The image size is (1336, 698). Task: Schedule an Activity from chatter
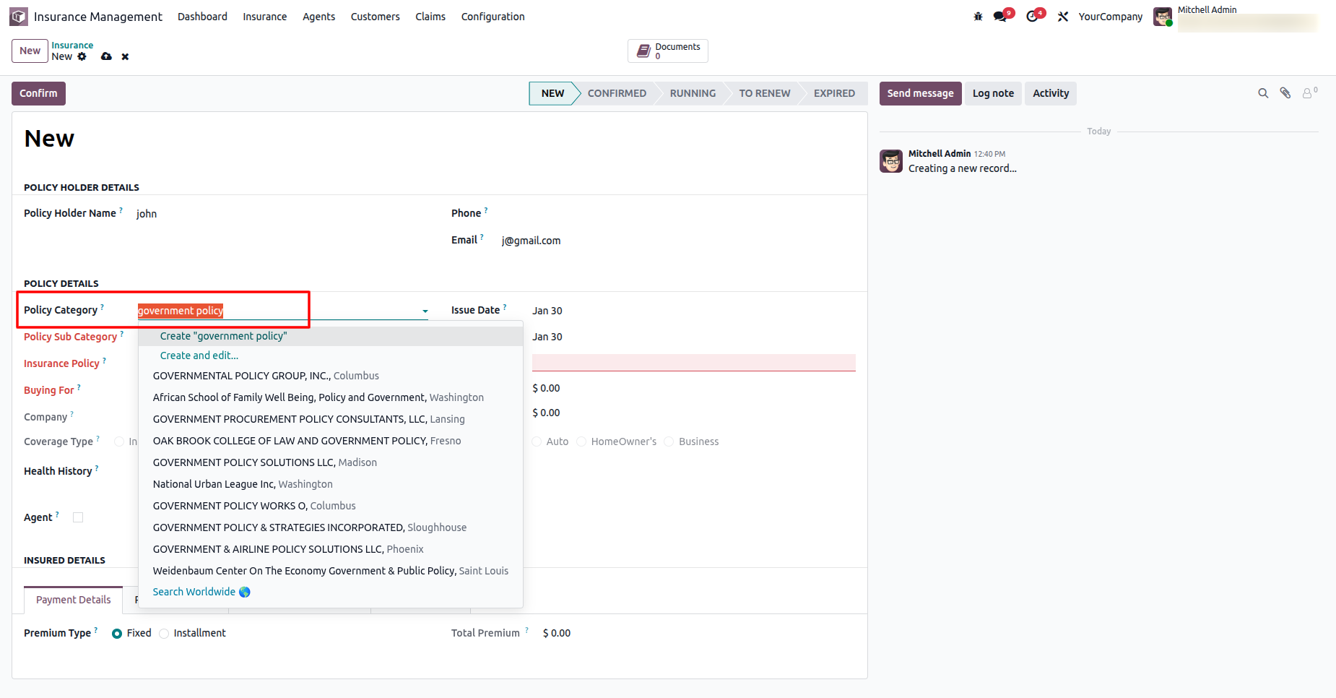click(1051, 93)
